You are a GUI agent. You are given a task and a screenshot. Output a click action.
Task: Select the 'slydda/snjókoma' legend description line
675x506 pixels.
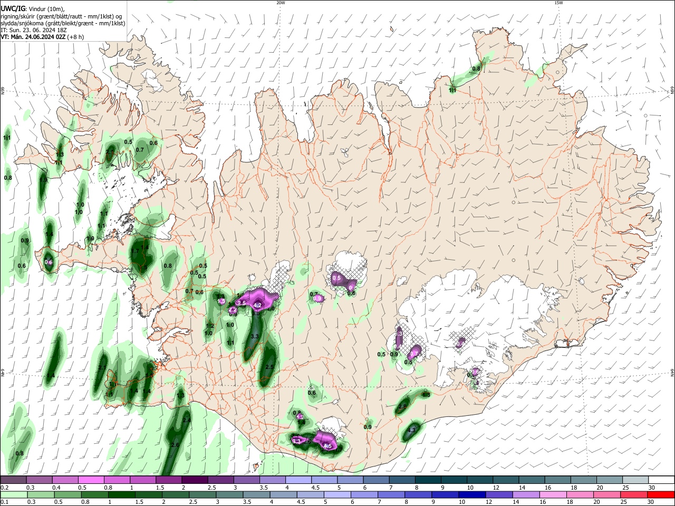[63, 23]
